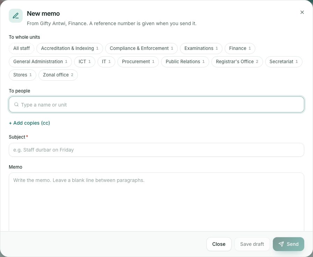Click into the Memo text area
Image resolution: width=313 pixels, height=257 pixels.
coord(156,202)
